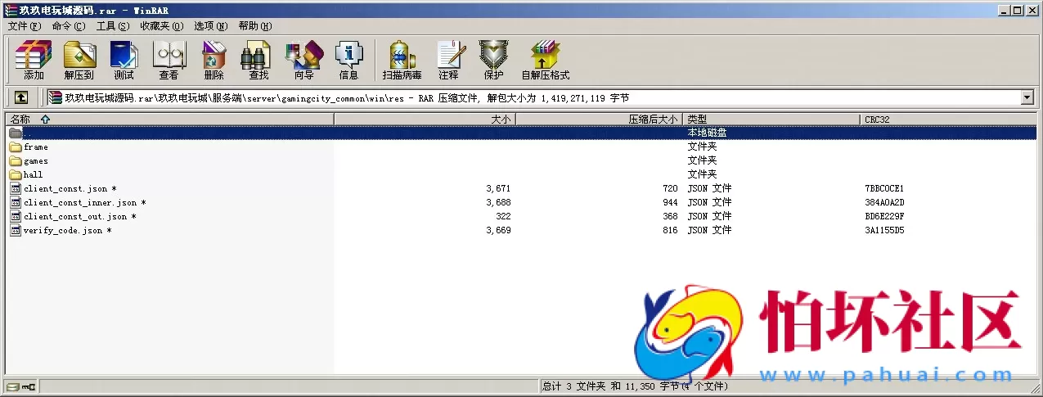
Task: Click the Add (添加) toolbar icon
Action: tap(34, 60)
